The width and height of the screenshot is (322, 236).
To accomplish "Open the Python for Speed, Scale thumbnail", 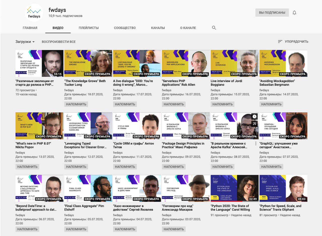I will click(284, 188).
